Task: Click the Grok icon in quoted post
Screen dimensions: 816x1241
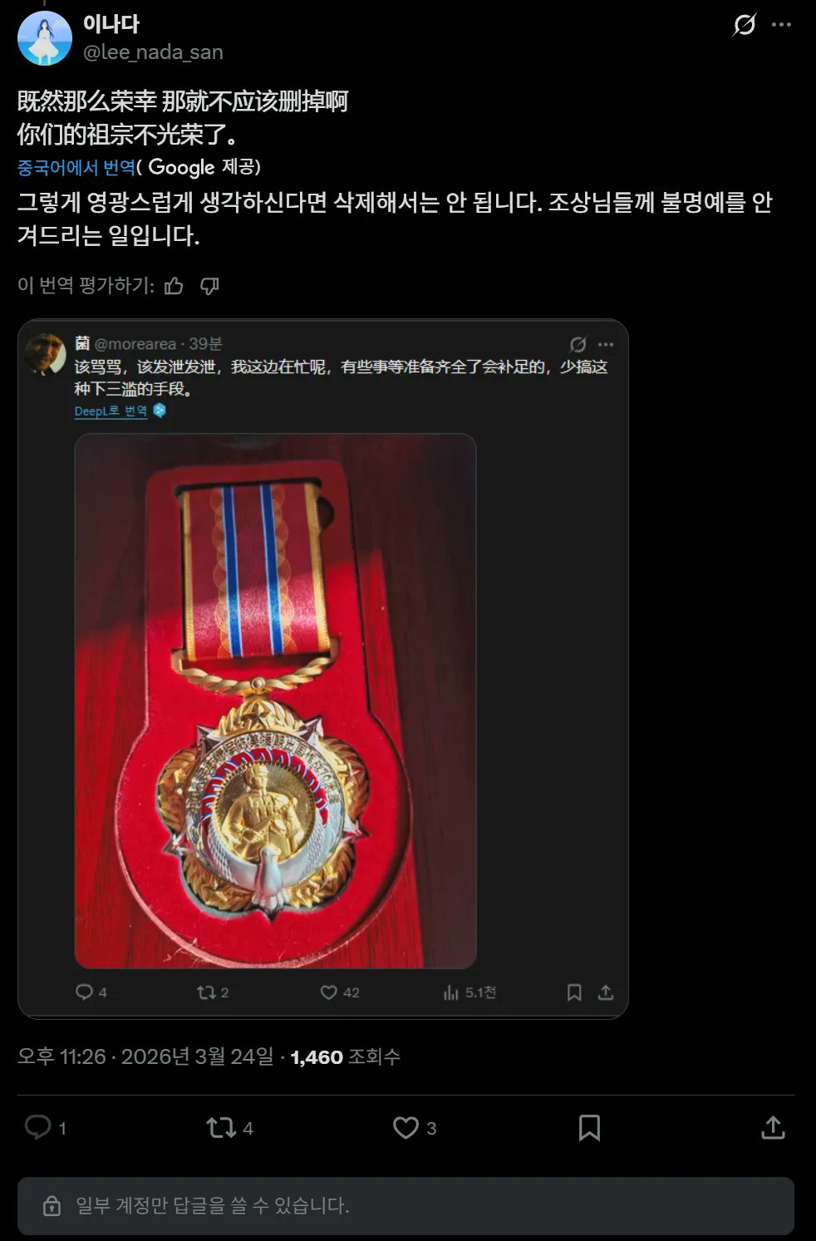Action: click(x=578, y=344)
